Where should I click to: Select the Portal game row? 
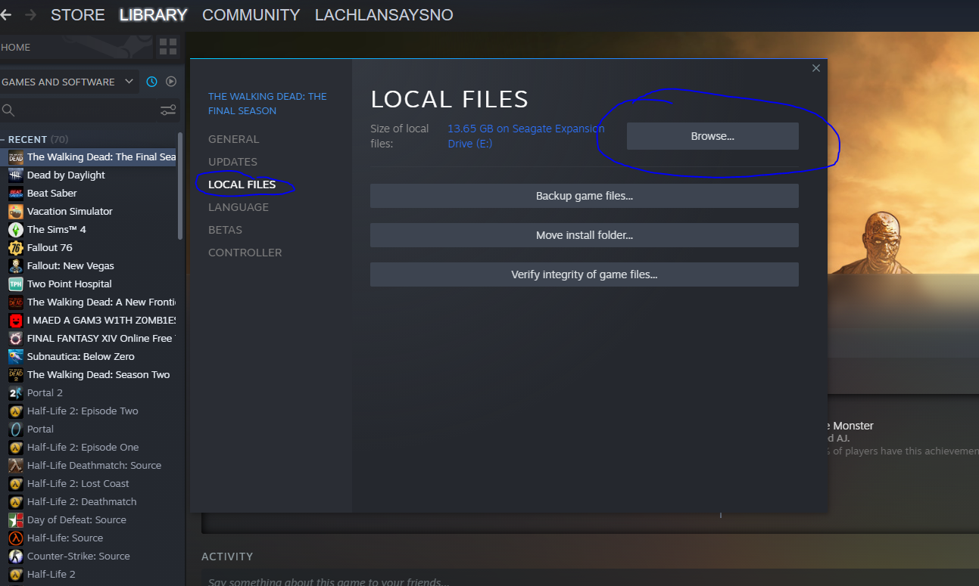point(88,429)
